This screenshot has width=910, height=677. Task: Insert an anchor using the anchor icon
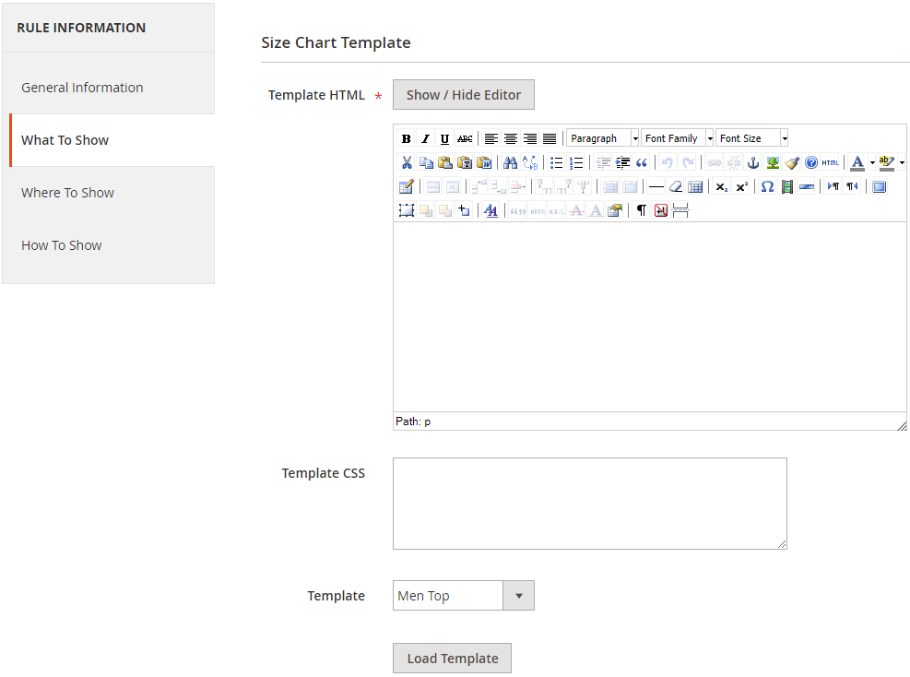click(753, 162)
